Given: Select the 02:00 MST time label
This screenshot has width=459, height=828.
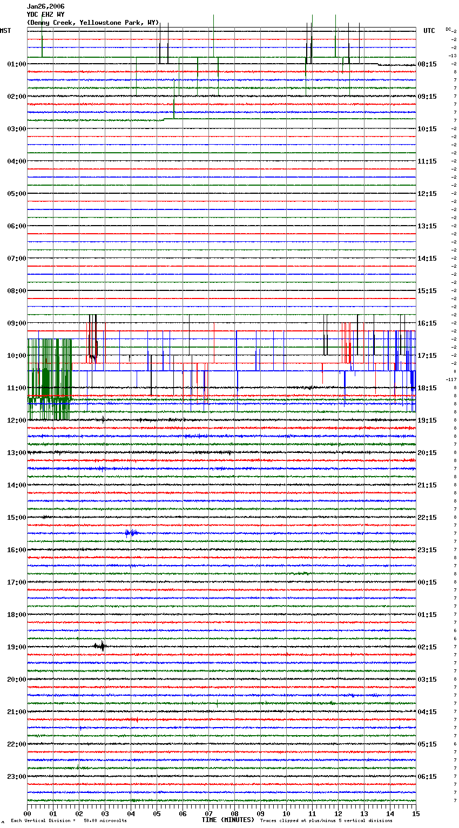Looking at the screenshot, I should [x=16, y=97].
